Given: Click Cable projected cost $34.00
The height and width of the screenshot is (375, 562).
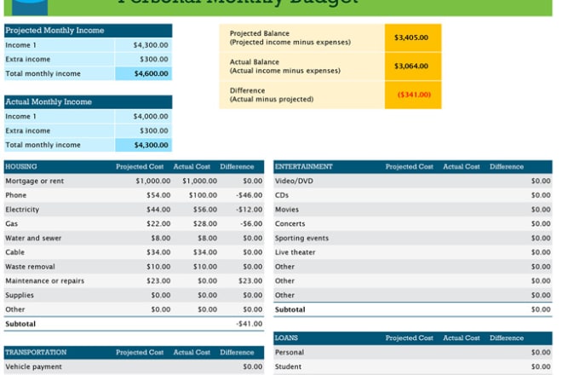Looking at the screenshot, I should click(158, 252).
